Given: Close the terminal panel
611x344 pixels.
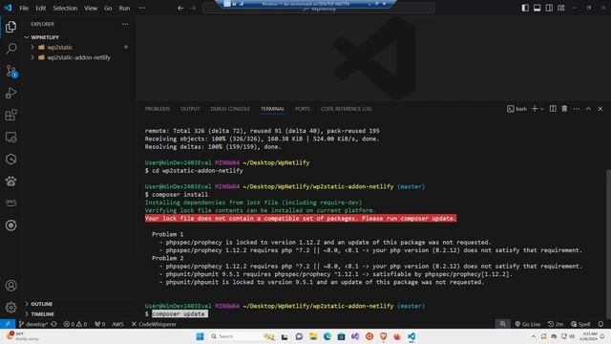Looking at the screenshot, I should 600,109.
